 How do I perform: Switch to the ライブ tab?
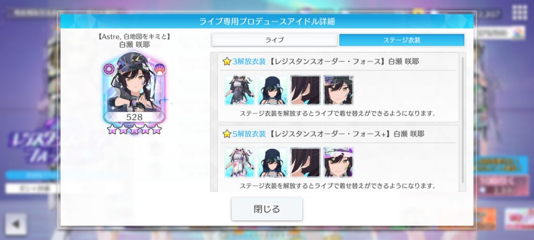(x=274, y=40)
